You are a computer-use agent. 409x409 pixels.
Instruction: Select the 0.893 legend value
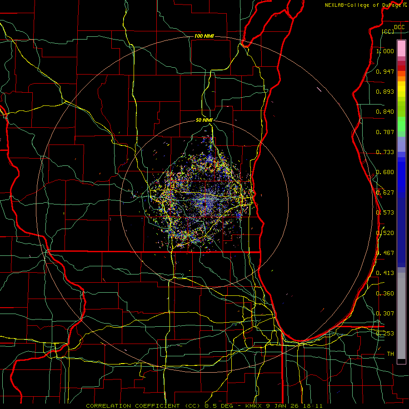click(x=385, y=91)
